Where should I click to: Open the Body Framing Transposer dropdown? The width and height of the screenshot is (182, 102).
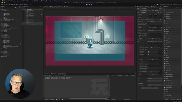(x=155, y=42)
